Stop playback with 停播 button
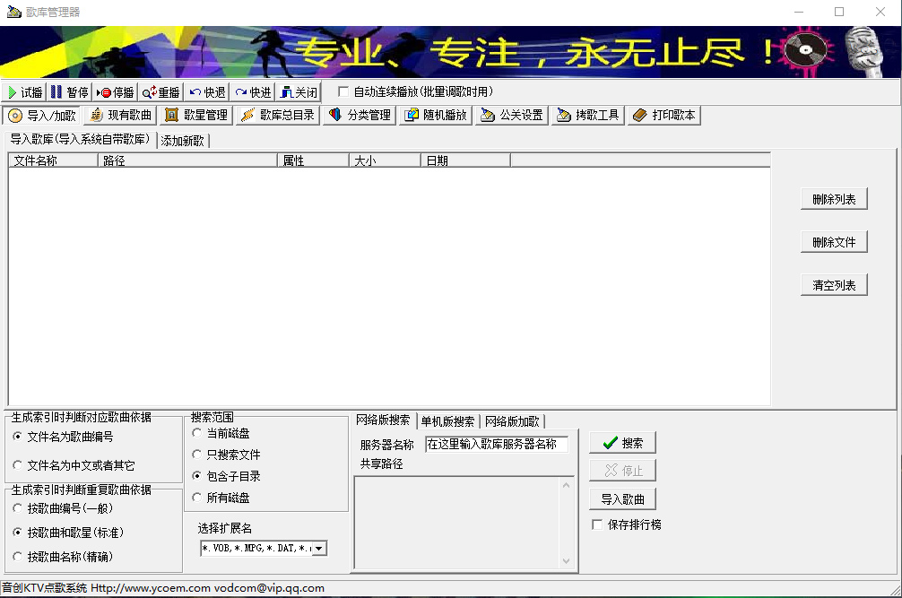 [115, 92]
